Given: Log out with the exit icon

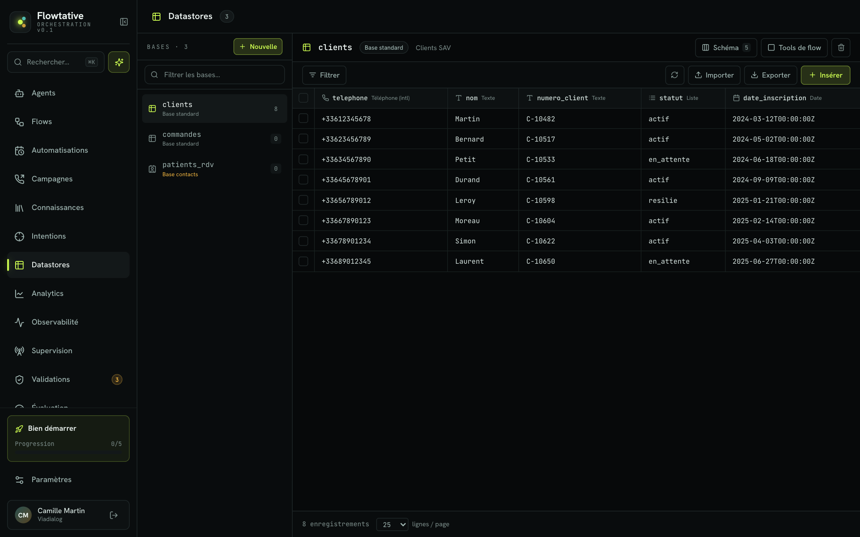Looking at the screenshot, I should (114, 515).
